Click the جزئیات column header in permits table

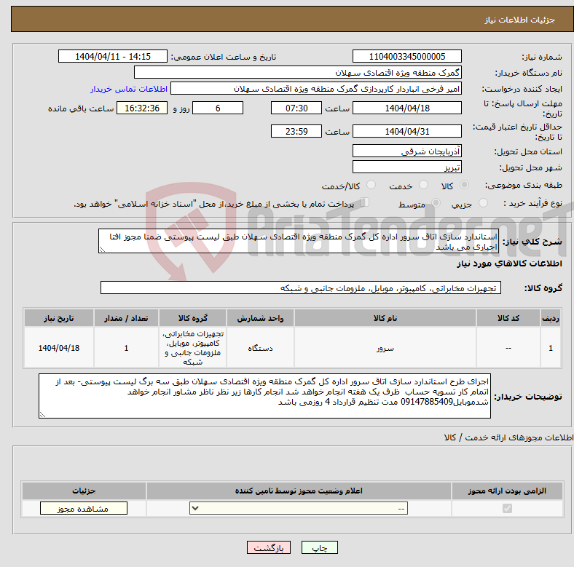[84, 491]
